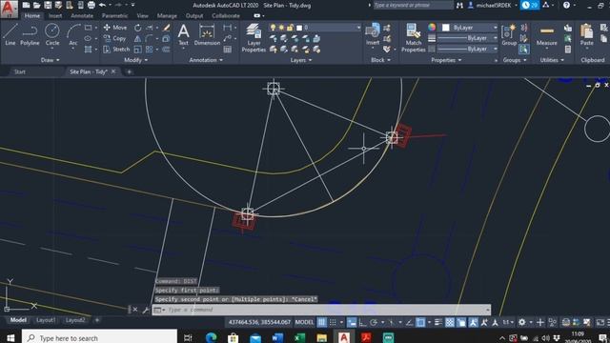
Task: Expand the Draw panel
Action: [x=51, y=60]
